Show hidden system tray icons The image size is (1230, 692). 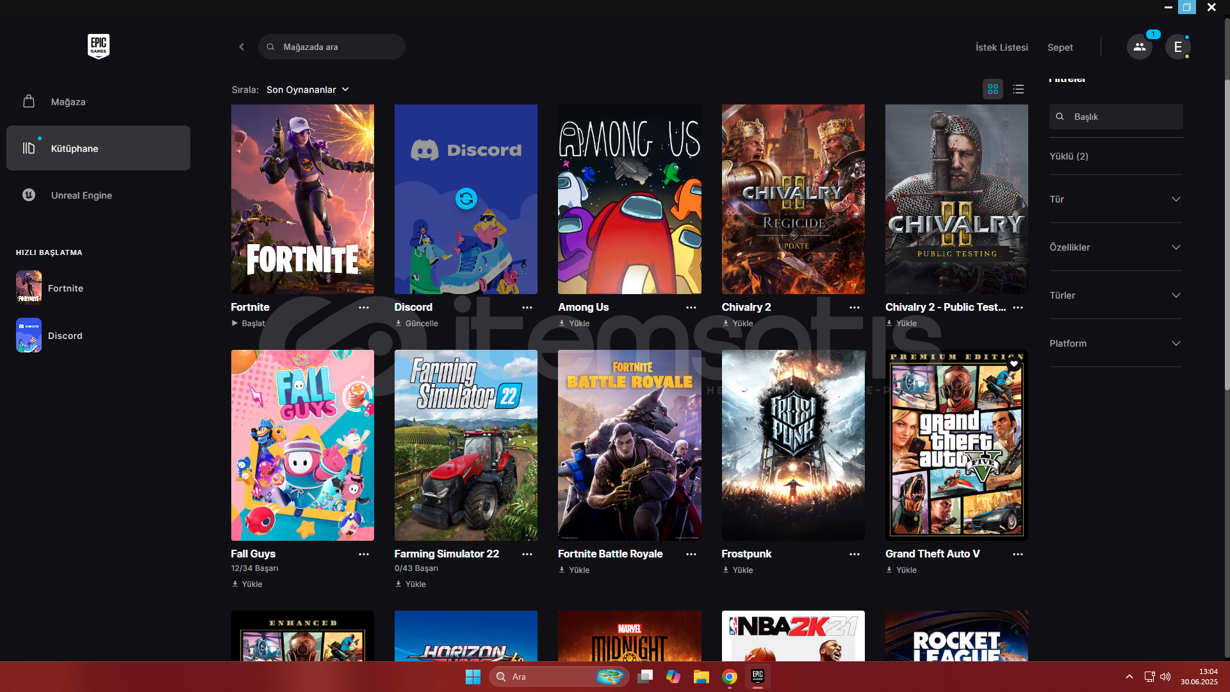1129,677
